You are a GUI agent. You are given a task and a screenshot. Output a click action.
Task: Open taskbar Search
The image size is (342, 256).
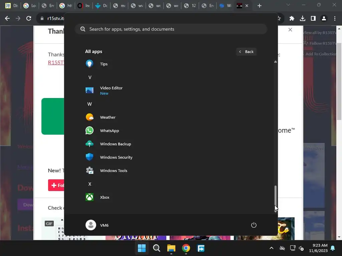click(x=157, y=248)
